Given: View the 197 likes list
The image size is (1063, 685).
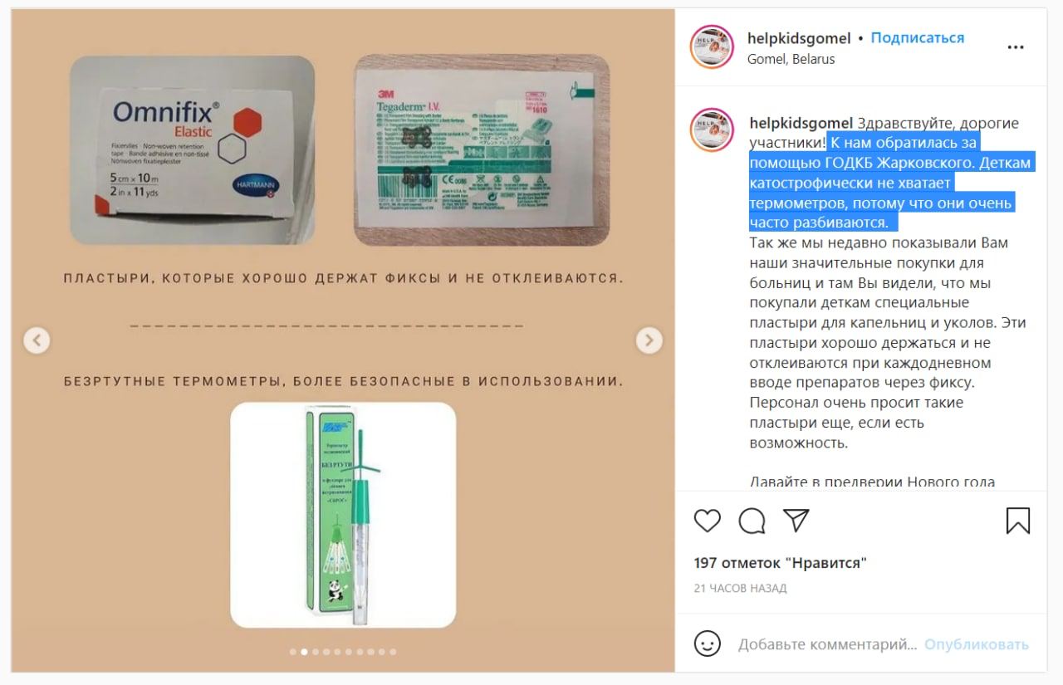Looking at the screenshot, I should (781, 563).
